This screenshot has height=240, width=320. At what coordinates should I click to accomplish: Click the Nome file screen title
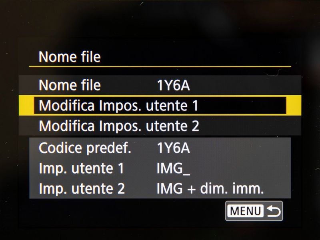coord(69,57)
